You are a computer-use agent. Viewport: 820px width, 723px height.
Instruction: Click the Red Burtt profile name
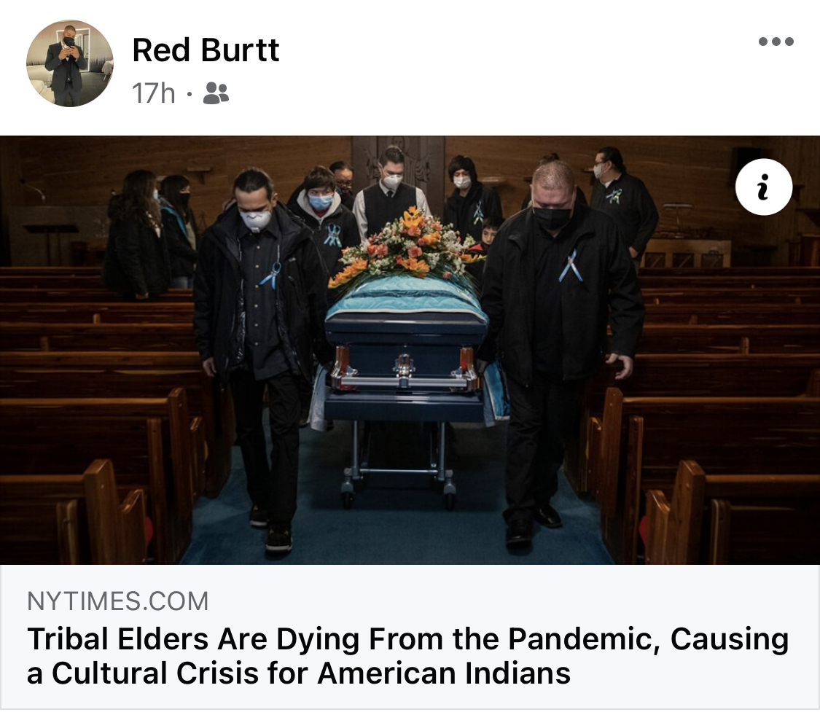pyautogui.click(x=206, y=50)
